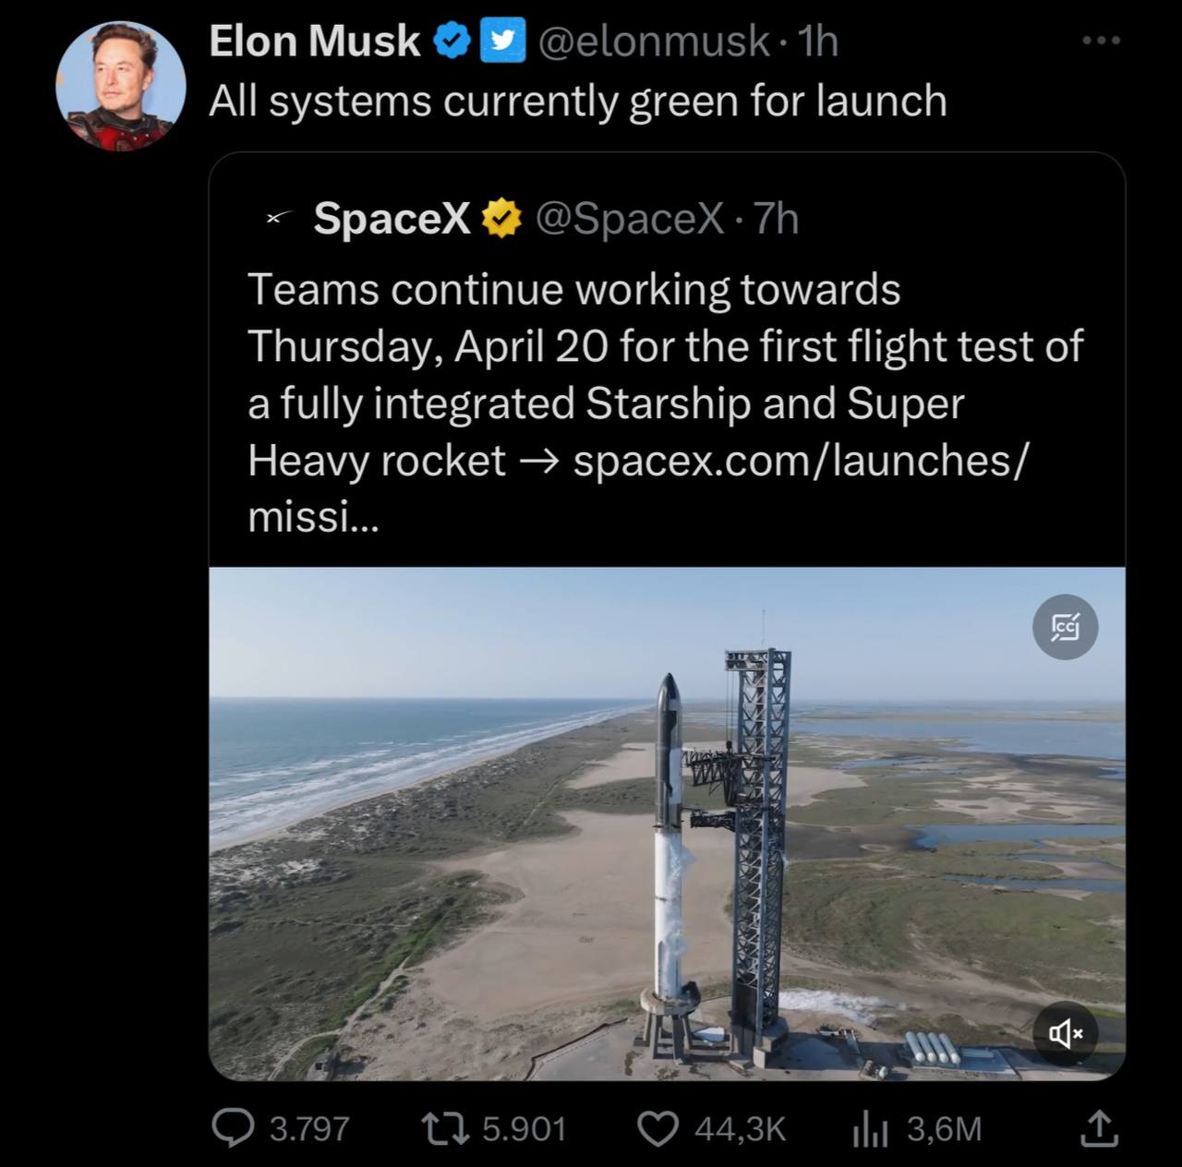Click the gold verified badge next to SpaceX
The height and width of the screenshot is (1167, 1182).
[x=501, y=219]
